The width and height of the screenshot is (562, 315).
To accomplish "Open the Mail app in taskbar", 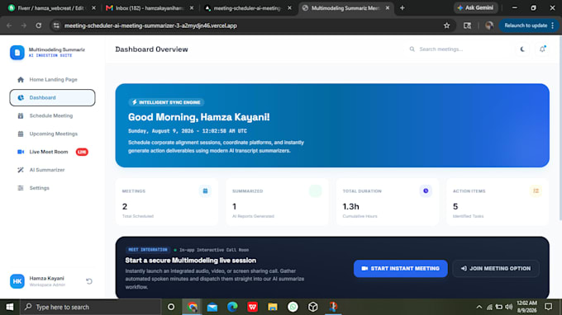I will pos(212,307).
